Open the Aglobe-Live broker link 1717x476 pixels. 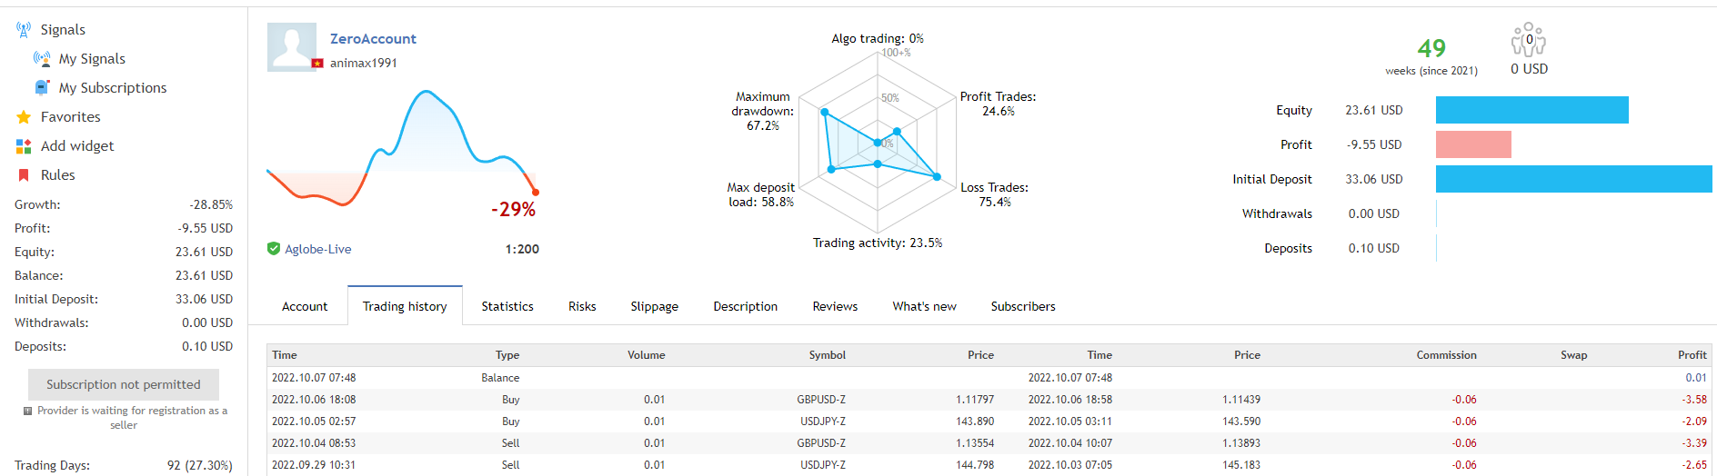317,249
